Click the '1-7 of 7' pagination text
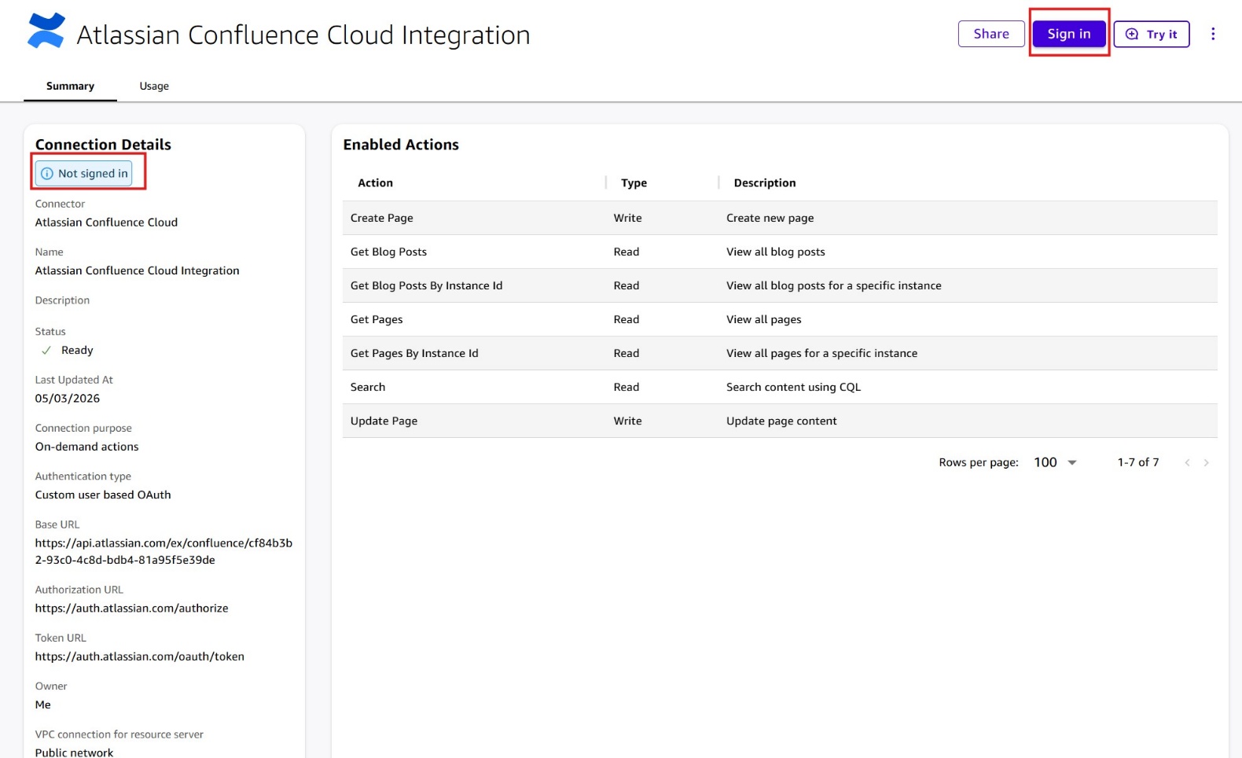Viewport: 1242px width, 758px height. [x=1137, y=462]
